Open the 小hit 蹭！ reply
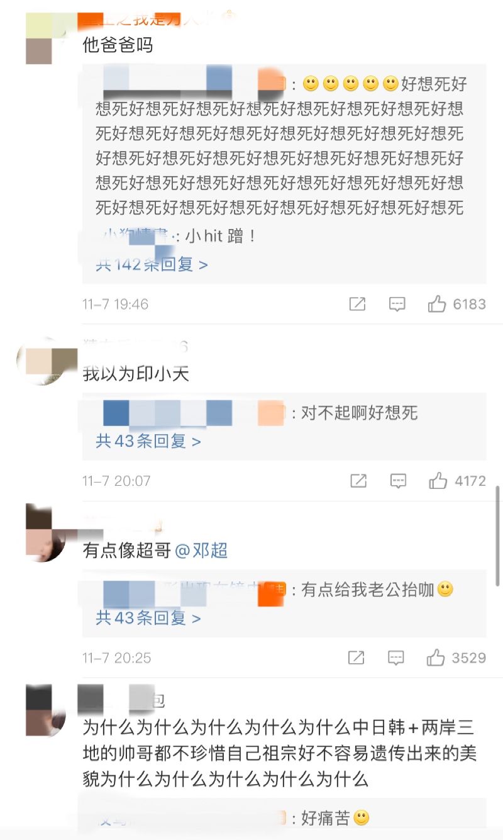This screenshot has width=503, height=840. (177, 237)
